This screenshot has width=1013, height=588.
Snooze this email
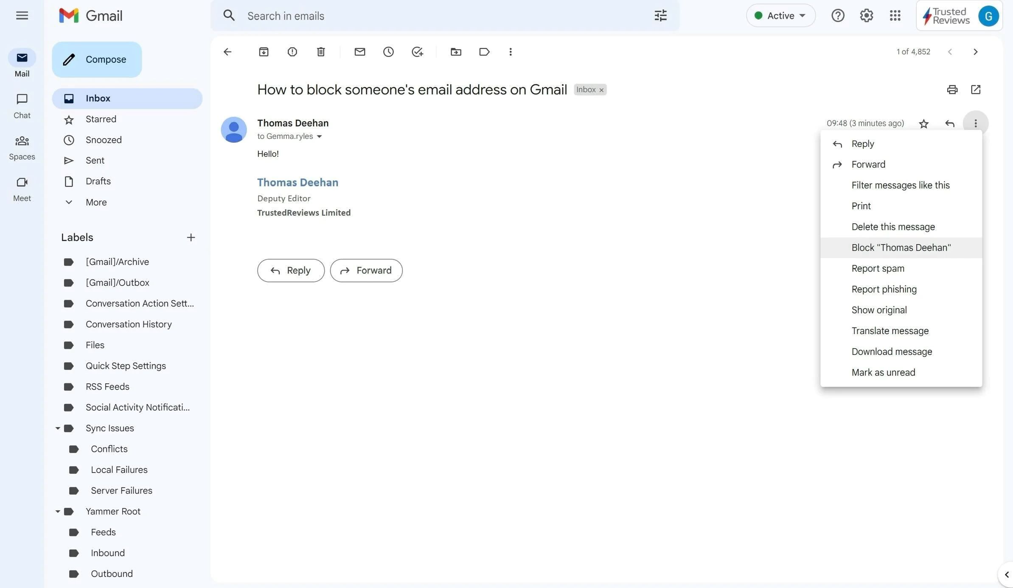[388, 52]
